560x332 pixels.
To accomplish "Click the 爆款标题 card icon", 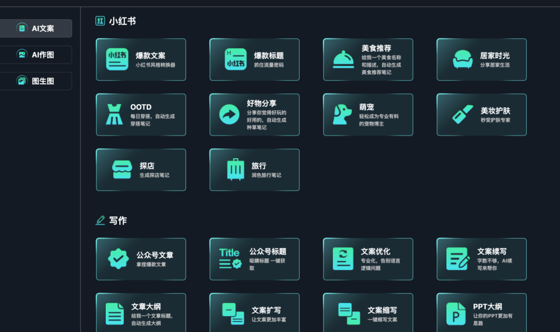I will (x=235, y=59).
